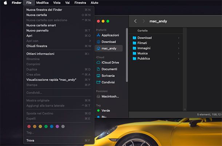Choose Nuova finestra del Finder
222x146 pixels.
59,10
